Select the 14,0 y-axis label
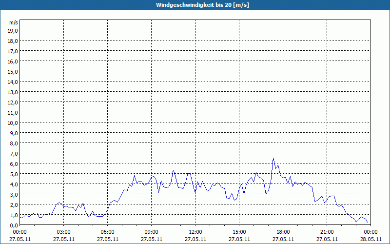This screenshot has width=390, height=244. coord(14,82)
